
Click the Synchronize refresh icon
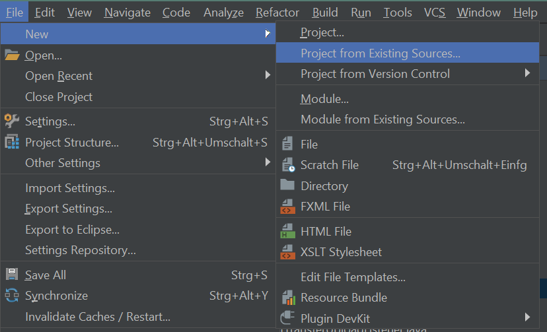click(12, 296)
